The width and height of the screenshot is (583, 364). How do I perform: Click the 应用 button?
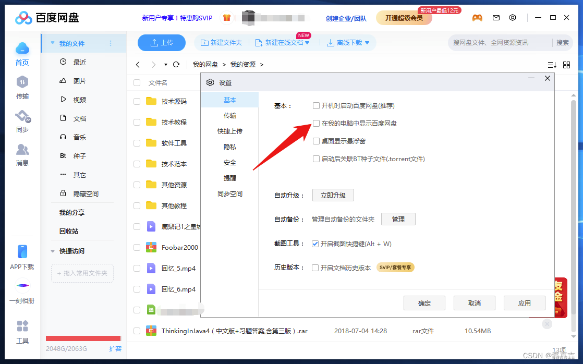coord(525,303)
